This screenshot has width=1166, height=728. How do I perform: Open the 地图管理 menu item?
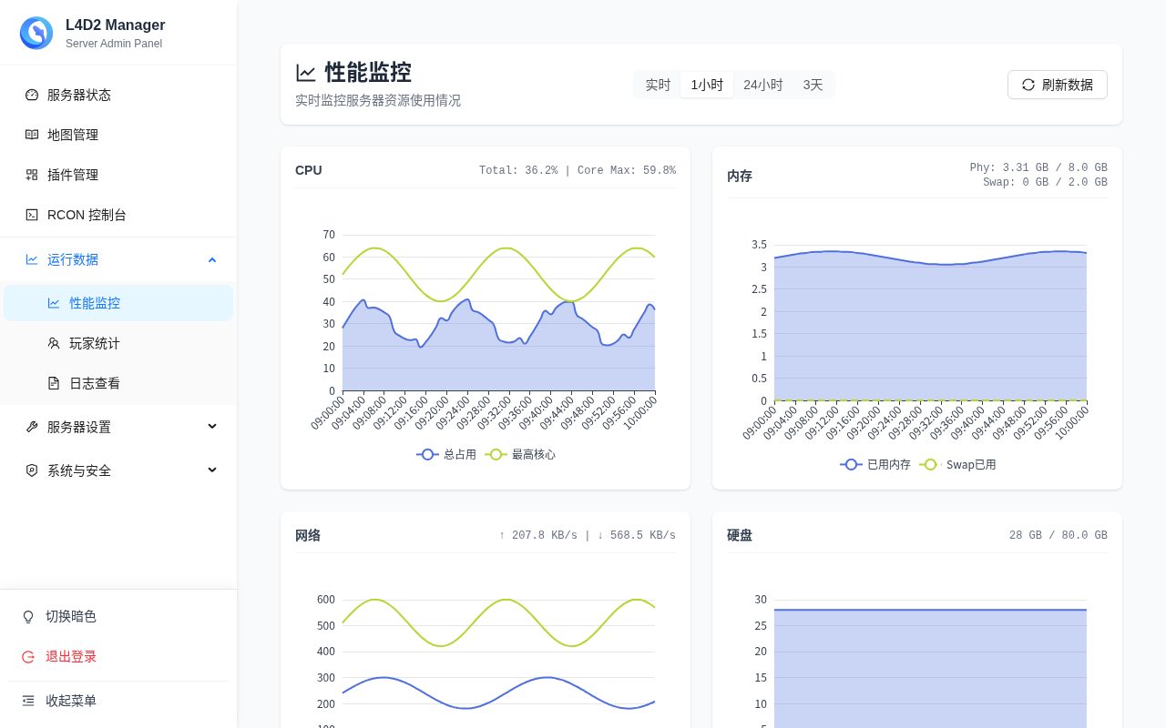[118, 135]
